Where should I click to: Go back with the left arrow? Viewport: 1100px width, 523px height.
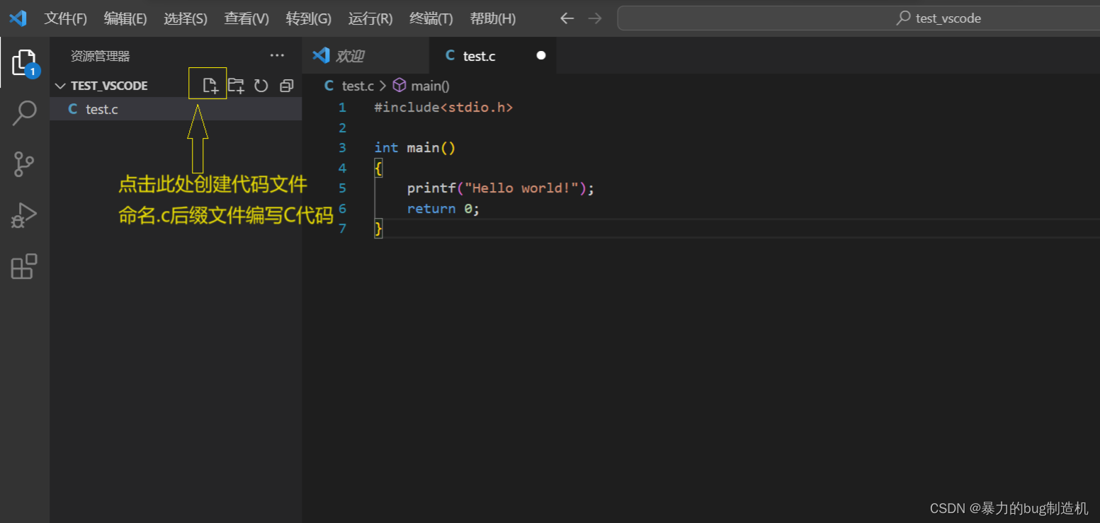pos(567,18)
